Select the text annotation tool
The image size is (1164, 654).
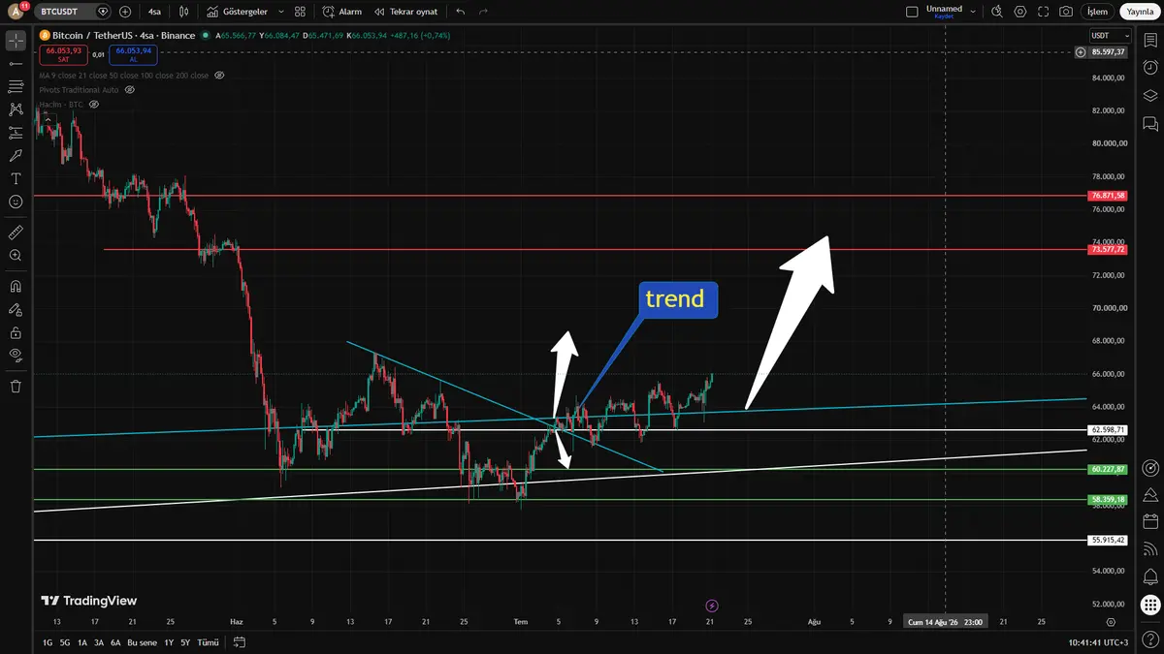click(x=16, y=178)
